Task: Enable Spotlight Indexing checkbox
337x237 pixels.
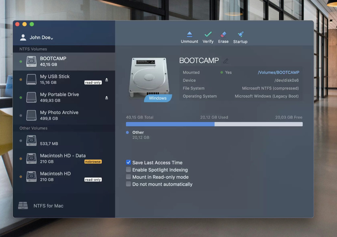Action: [129, 170]
